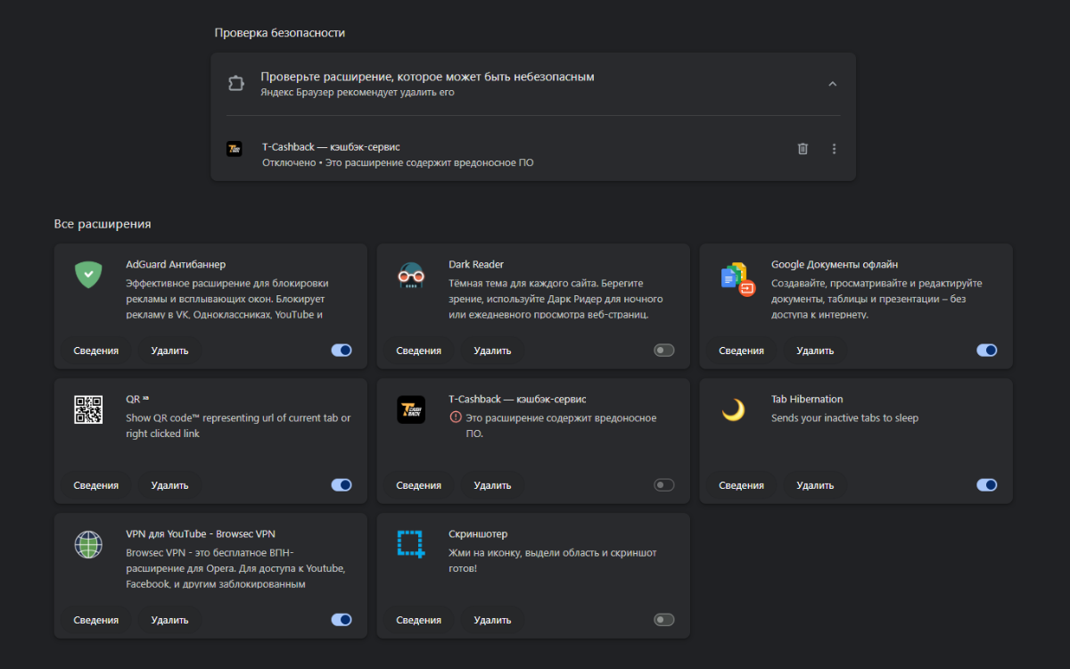Open Сведения for Browsec VPN
Image resolution: width=1070 pixels, height=669 pixels.
click(x=95, y=620)
